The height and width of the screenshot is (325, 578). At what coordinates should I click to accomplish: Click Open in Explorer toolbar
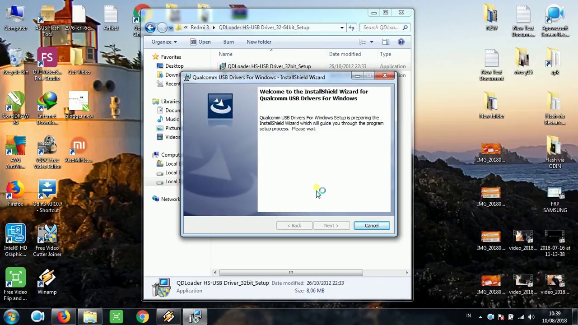tap(200, 42)
